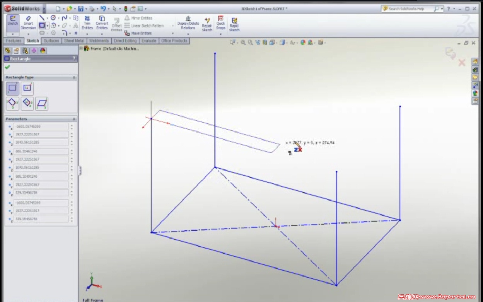Choose the Circle sketch tool
The height and width of the screenshot is (302, 483).
[x=53, y=18]
